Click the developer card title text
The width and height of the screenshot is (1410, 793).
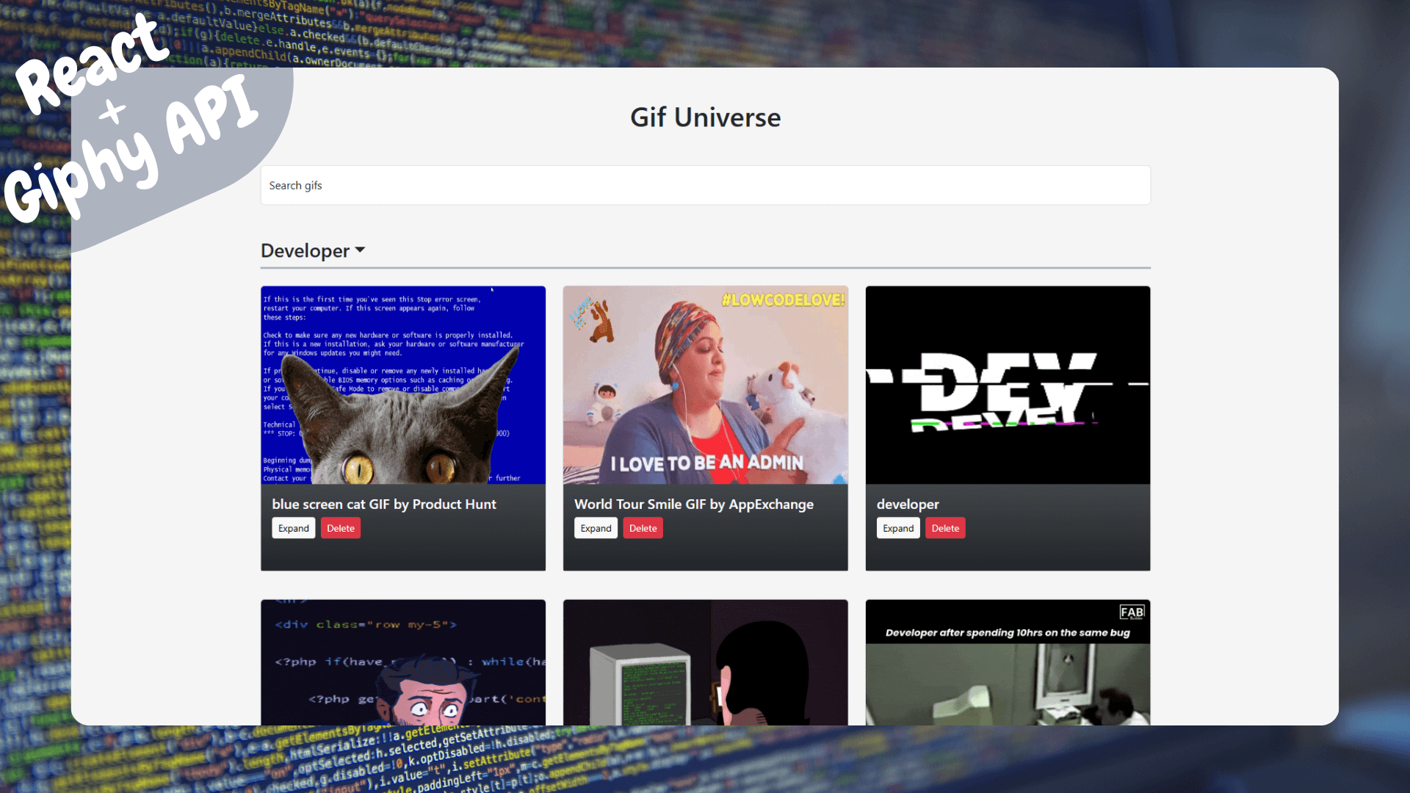point(908,504)
